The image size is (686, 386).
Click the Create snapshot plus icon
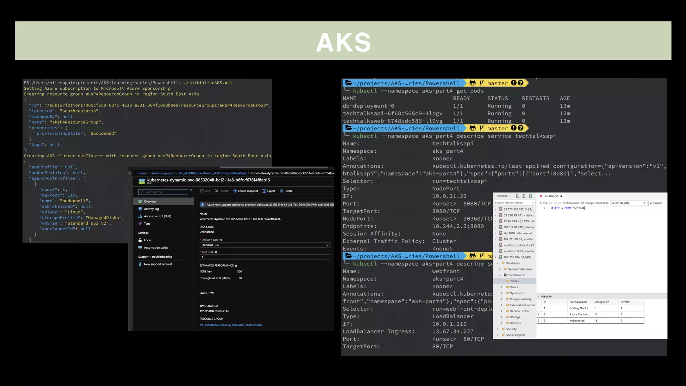click(x=235, y=191)
